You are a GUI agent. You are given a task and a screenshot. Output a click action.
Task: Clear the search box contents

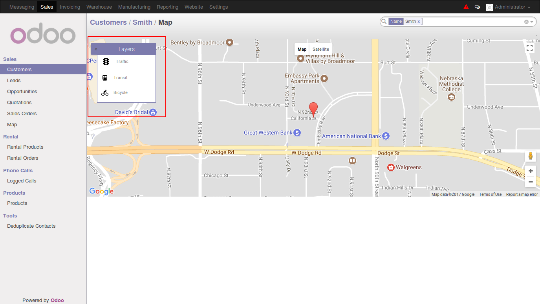click(526, 22)
